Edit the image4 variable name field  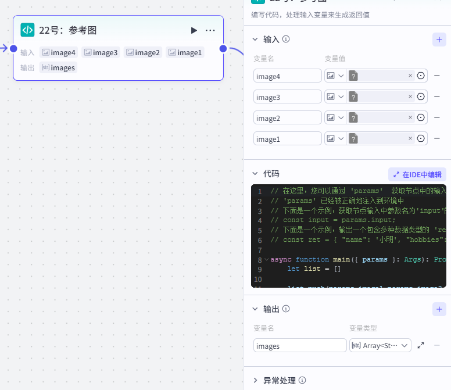coord(287,76)
